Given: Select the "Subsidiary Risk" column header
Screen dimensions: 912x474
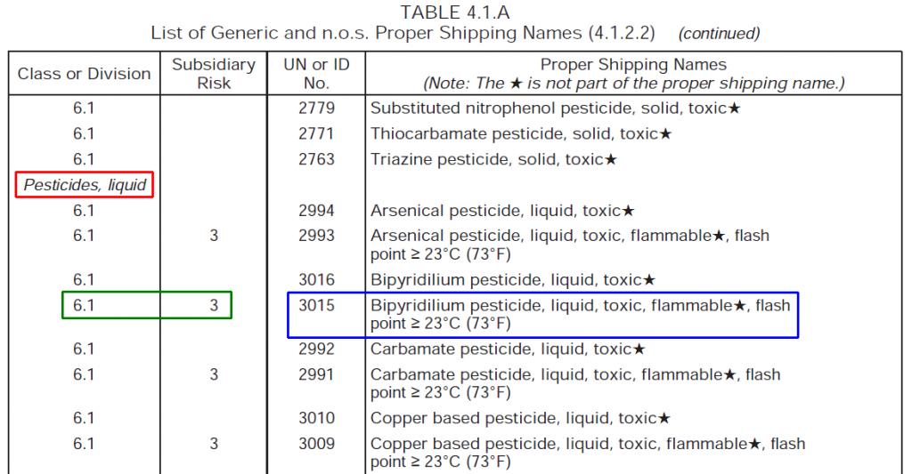Looking at the screenshot, I should tap(214, 74).
